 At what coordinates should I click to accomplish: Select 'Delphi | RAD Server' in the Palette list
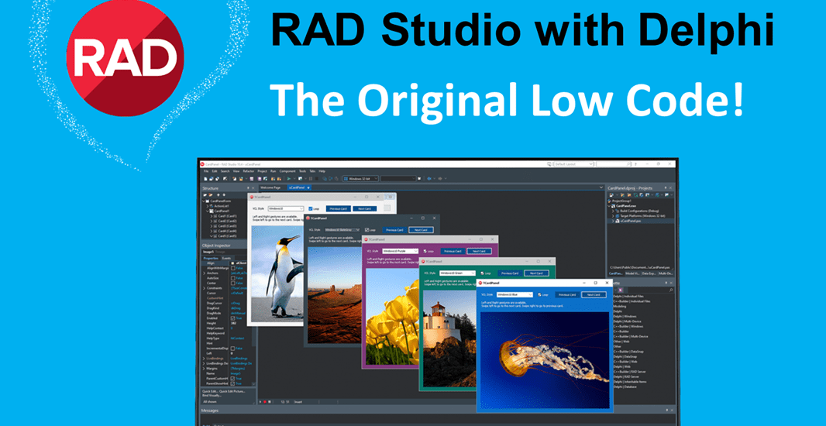[626, 377]
